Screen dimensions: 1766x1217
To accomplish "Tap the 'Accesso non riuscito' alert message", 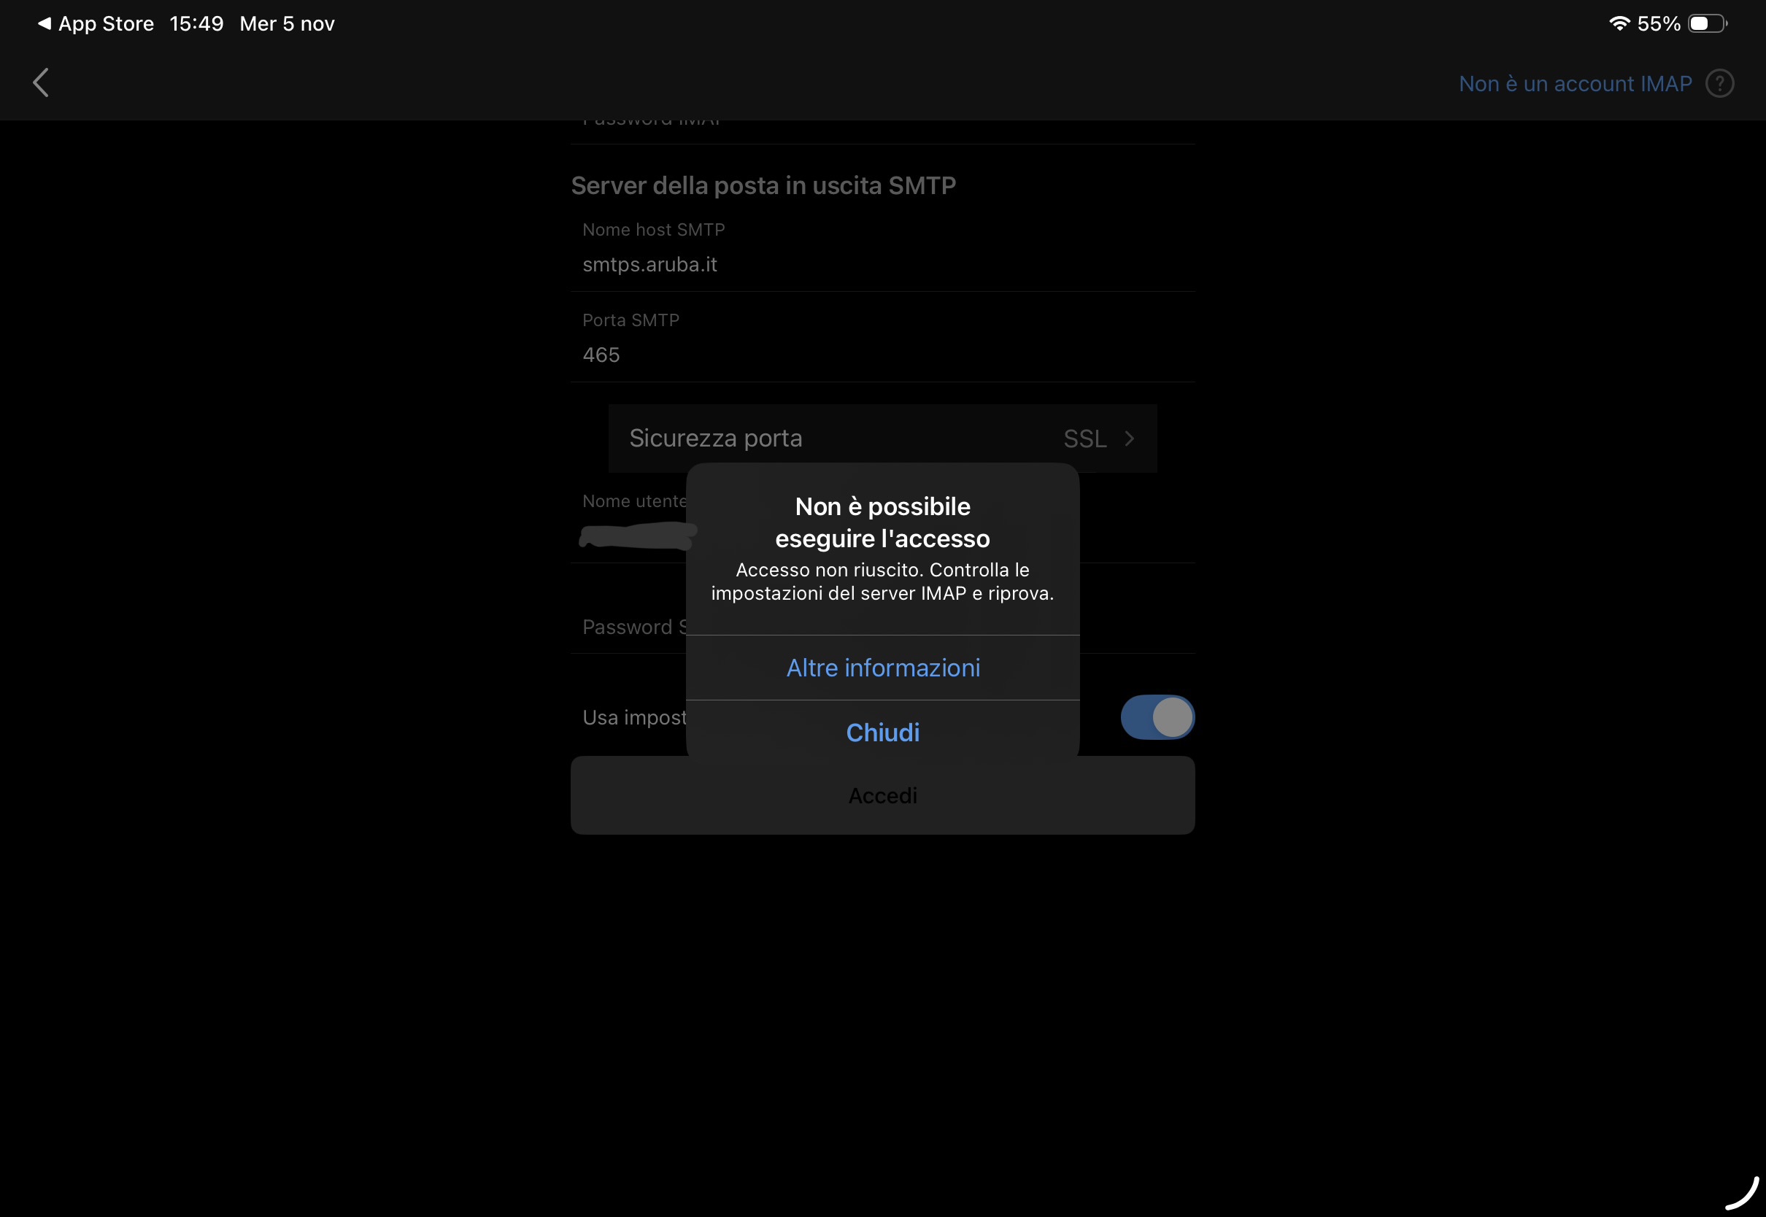I will click(882, 581).
